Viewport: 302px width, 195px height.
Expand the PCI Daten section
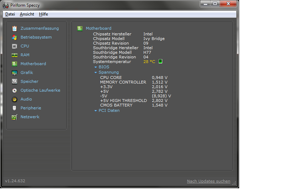coord(109,110)
